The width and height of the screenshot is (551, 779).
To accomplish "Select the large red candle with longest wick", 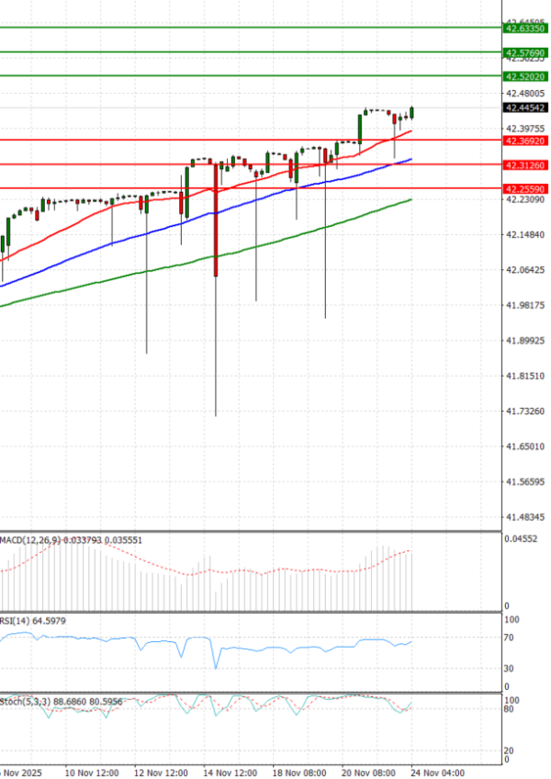I will pos(216,220).
